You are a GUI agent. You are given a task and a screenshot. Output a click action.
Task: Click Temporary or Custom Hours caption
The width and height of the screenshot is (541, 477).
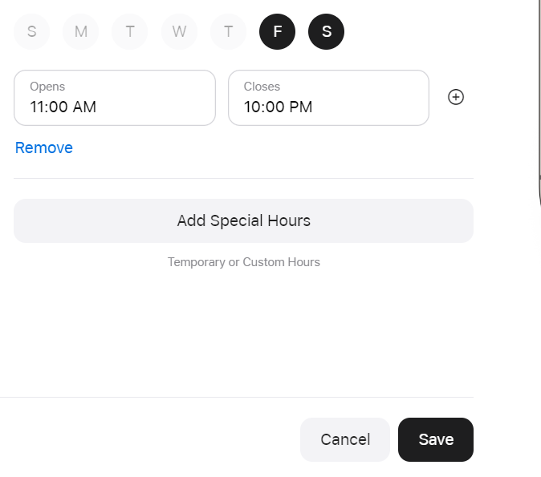(244, 262)
